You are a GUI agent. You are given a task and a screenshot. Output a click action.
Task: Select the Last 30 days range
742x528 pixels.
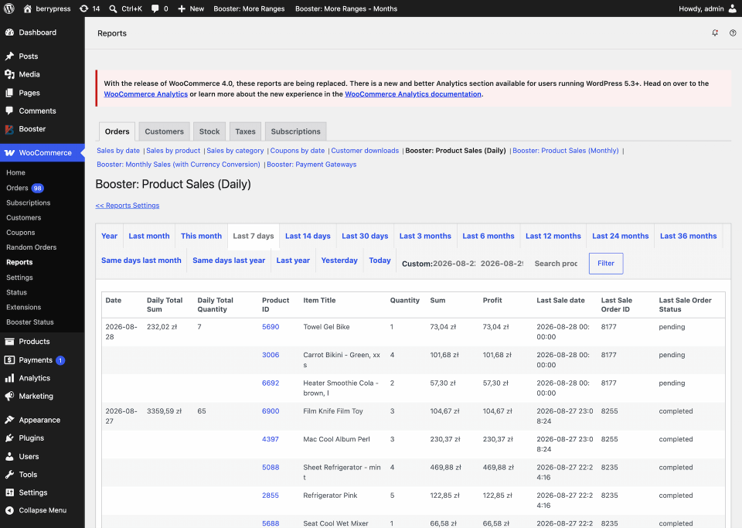(365, 236)
